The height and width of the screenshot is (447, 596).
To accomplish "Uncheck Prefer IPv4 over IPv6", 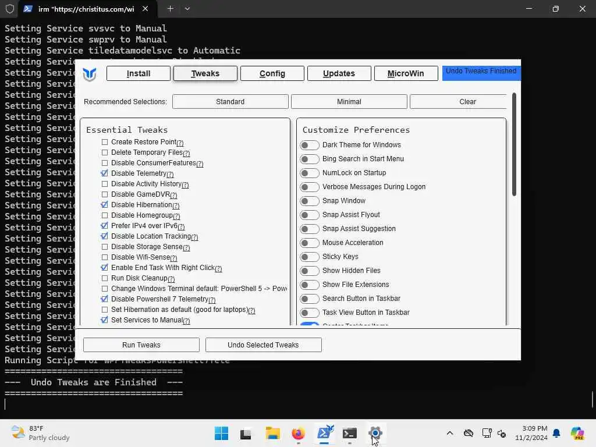I will click(105, 226).
